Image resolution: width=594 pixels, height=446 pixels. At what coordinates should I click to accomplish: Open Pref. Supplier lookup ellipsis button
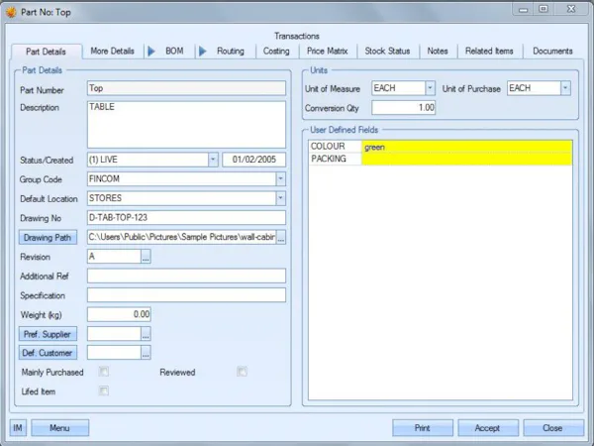pyautogui.click(x=146, y=334)
